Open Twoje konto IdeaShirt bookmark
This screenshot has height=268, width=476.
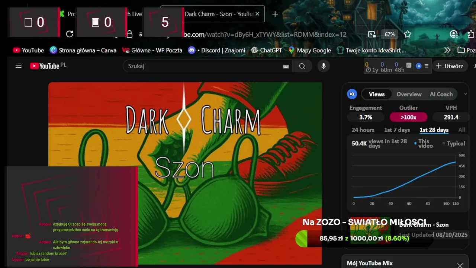coord(371,50)
